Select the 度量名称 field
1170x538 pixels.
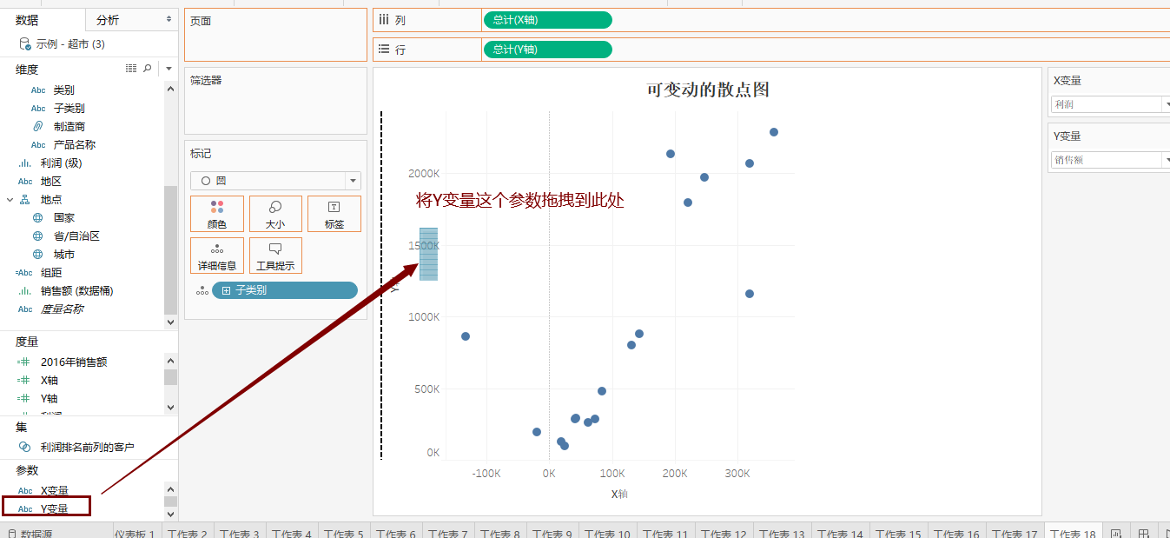pyautogui.click(x=62, y=309)
